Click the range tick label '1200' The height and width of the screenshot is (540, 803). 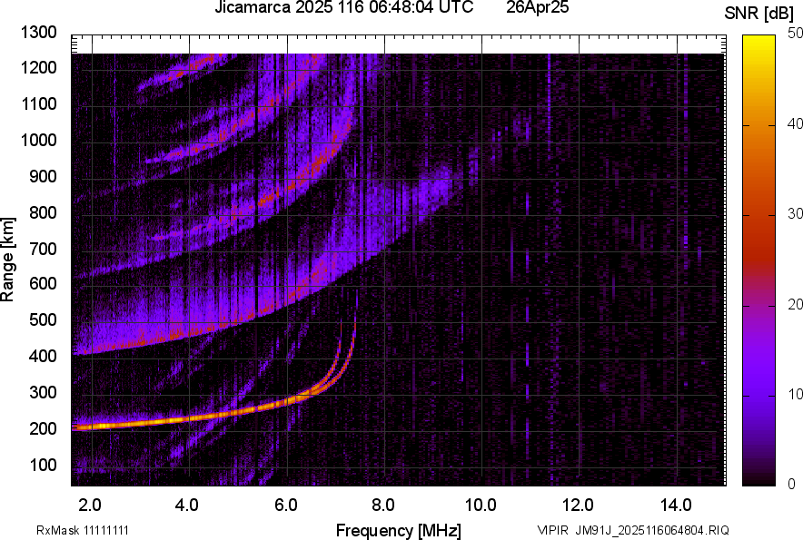tap(39, 67)
